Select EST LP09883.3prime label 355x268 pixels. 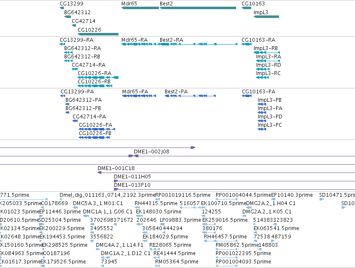click(180, 220)
